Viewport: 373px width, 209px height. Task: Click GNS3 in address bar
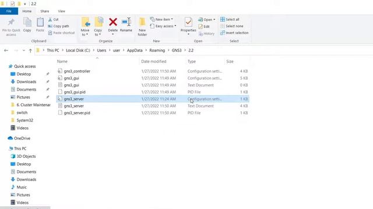(177, 51)
